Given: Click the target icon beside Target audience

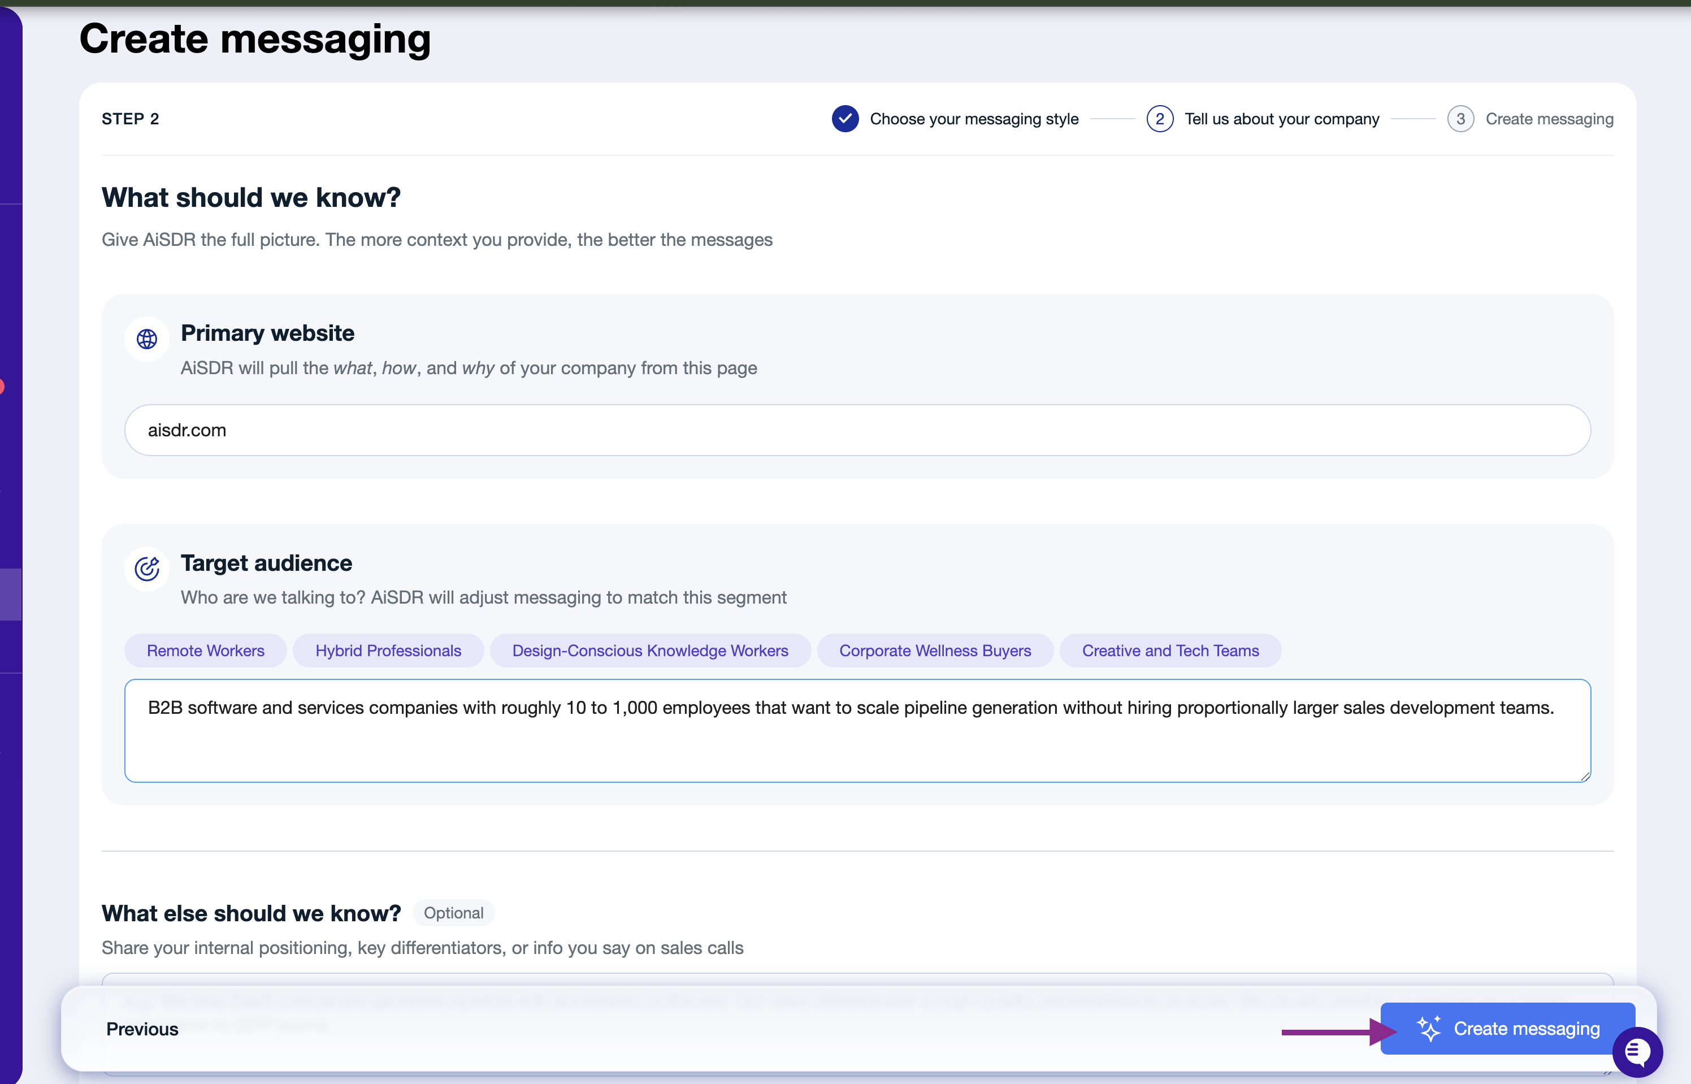Looking at the screenshot, I should click(146, 569).
